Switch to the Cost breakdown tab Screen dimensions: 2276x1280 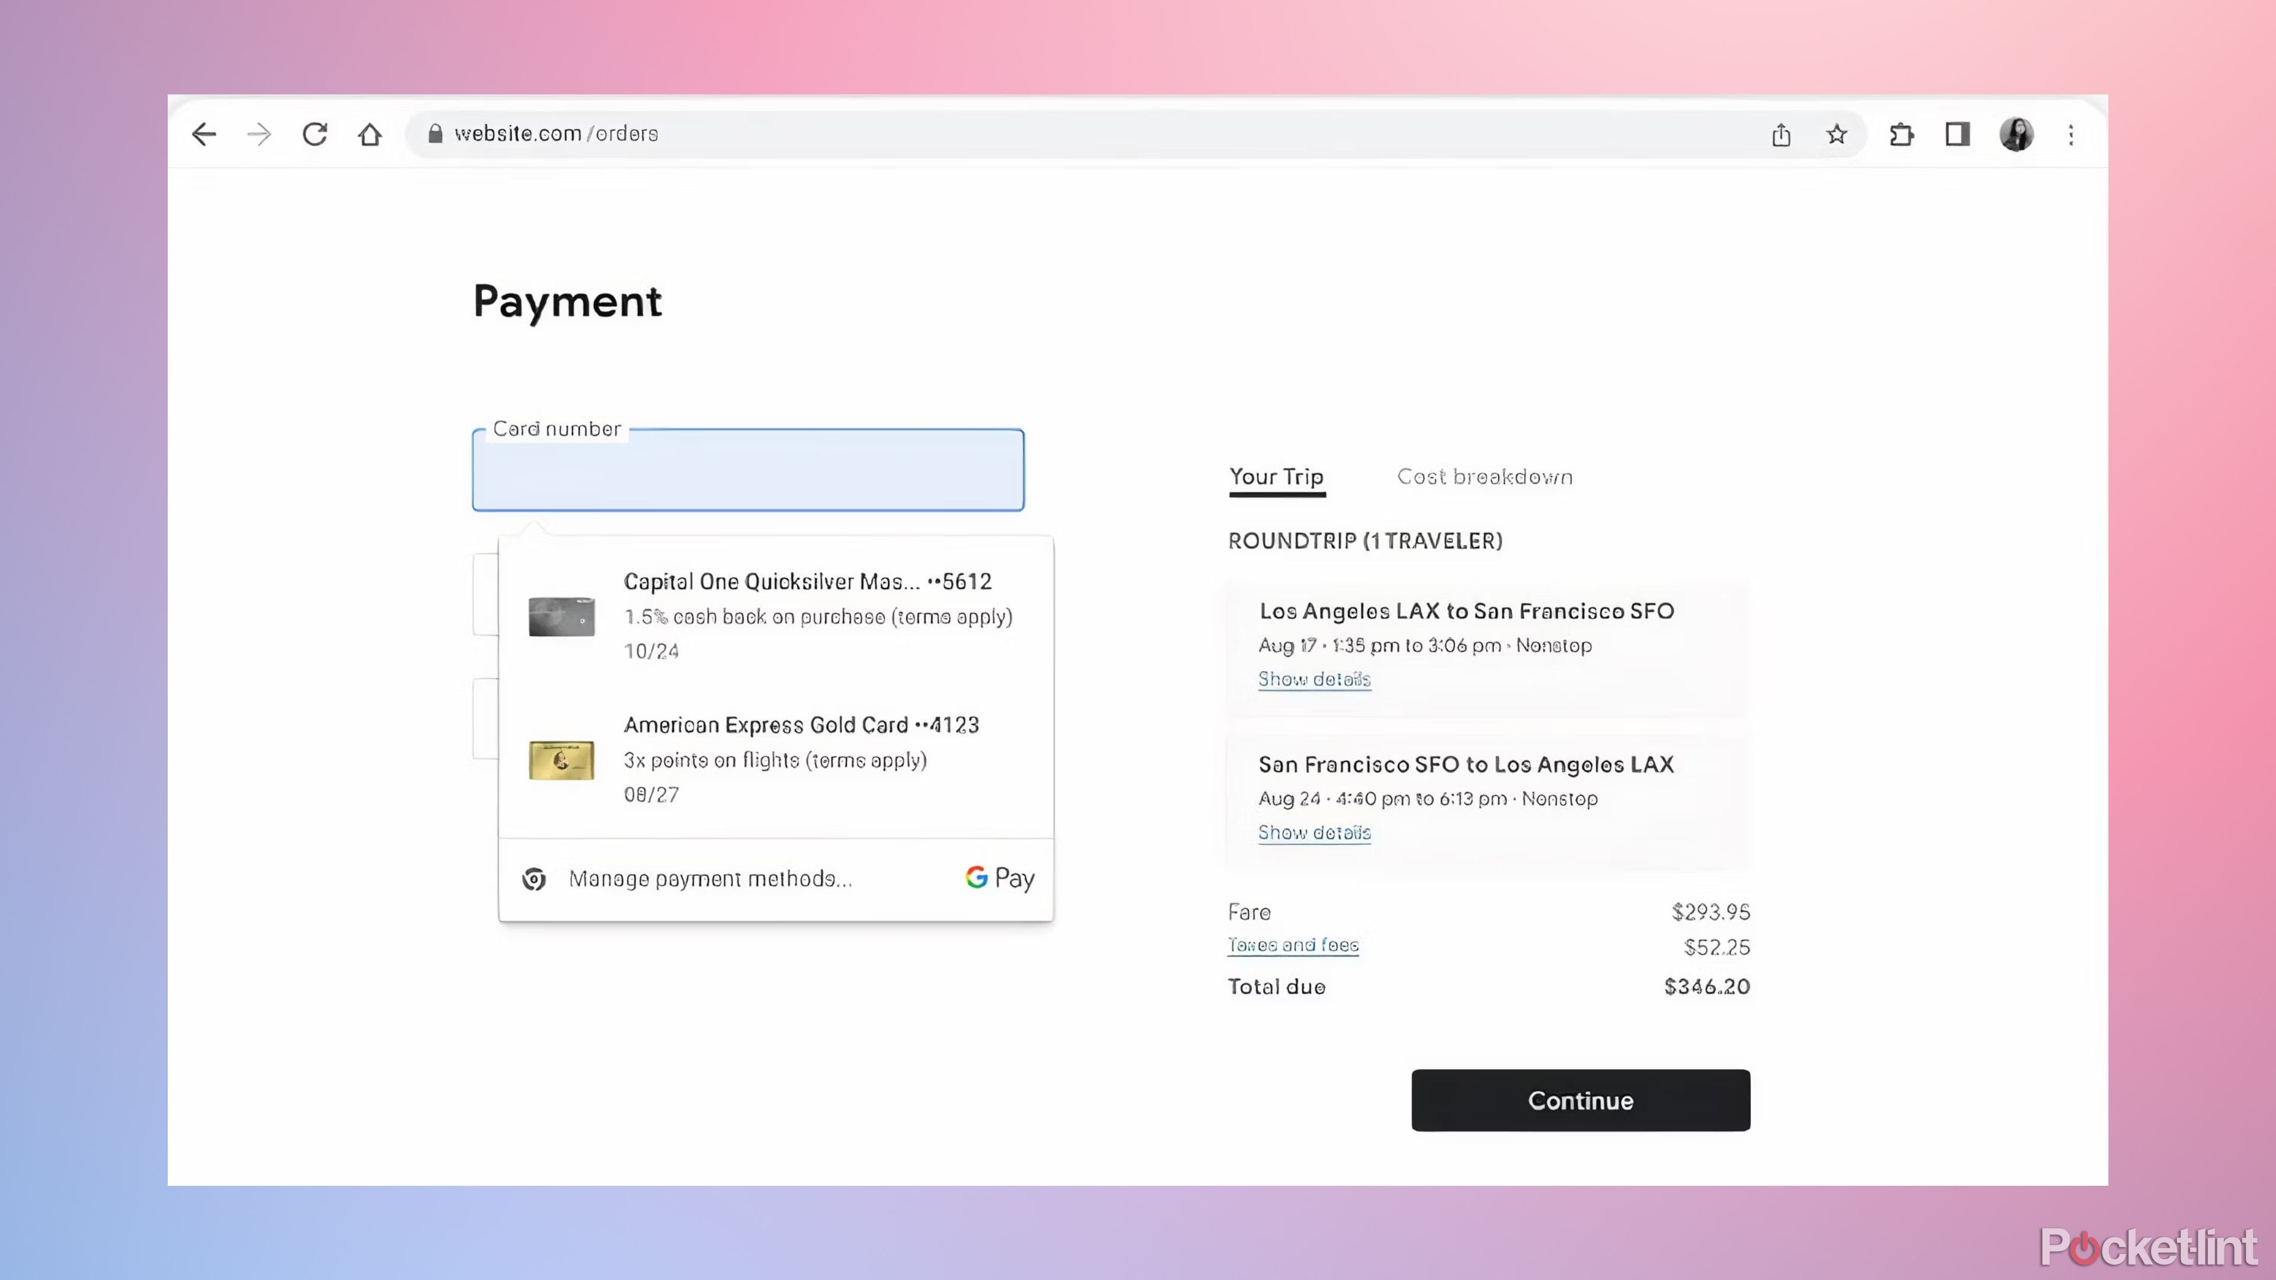click(x=1484, y=476)
